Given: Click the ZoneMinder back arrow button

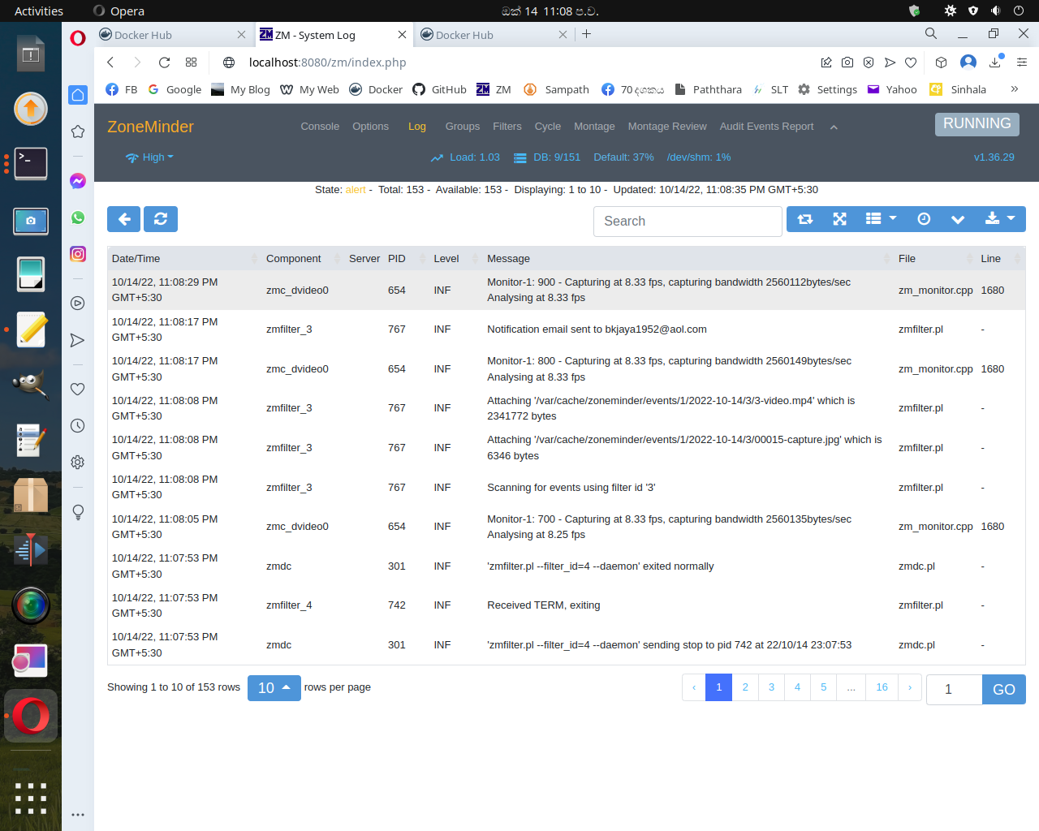Looking at the screenshot, I should 124,219.
